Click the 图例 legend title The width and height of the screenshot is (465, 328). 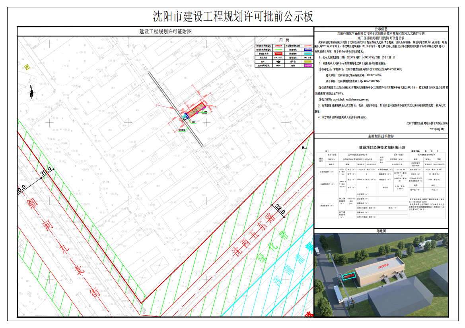pos(284,40)
